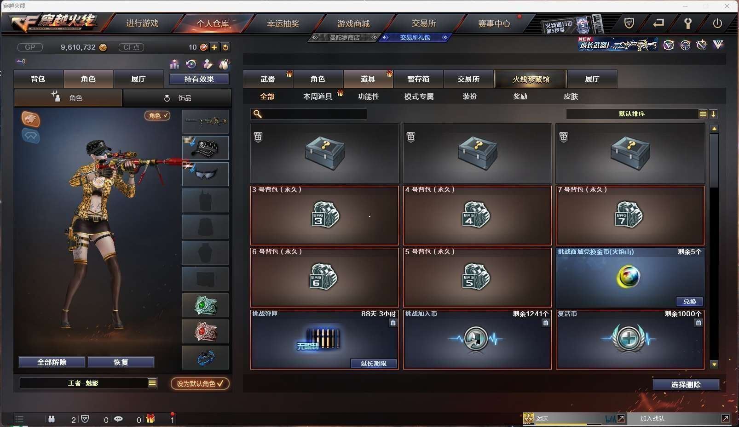Screen dimensions: 739x427
Task: Click the search magnifier icon
Action: pos(258,114)
